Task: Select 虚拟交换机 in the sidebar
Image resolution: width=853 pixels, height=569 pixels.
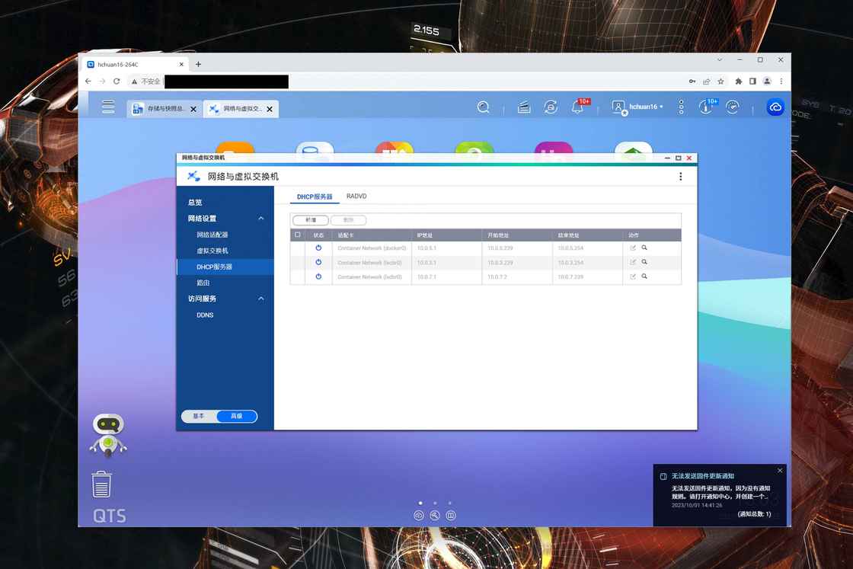Action: (212, 251)
